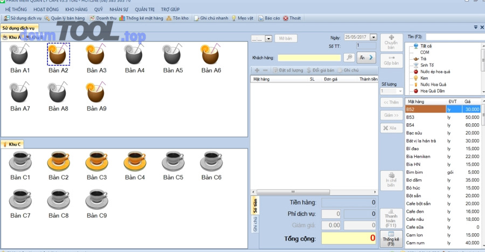Viewport: 485px width, 252px height.
Task: Select the coffee cup icon for Bàn C3
Action: pyautogui.click(x=96, y=162)
